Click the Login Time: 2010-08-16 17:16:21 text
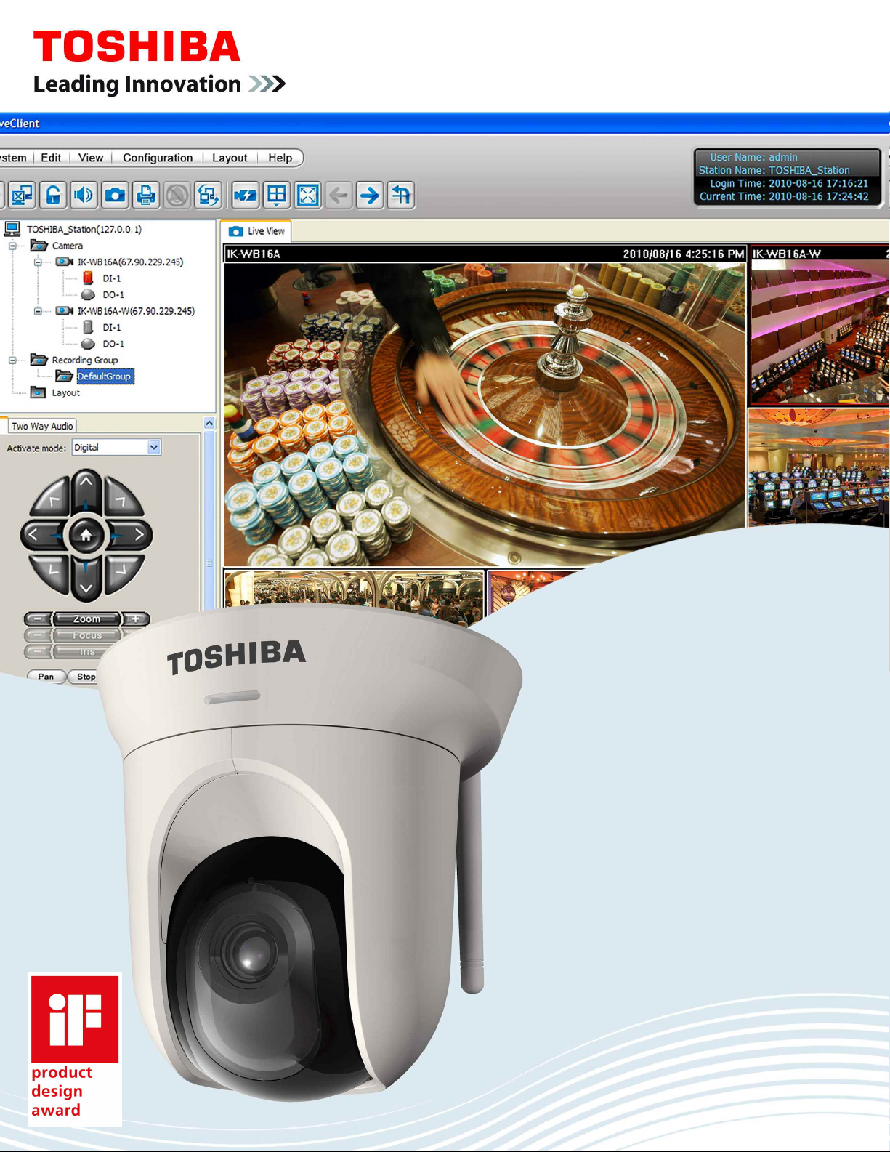 [x=789, y=183]
